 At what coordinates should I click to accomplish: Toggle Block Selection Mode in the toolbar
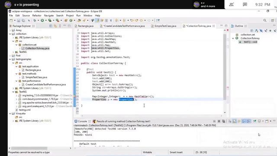(x=106, y=20)
